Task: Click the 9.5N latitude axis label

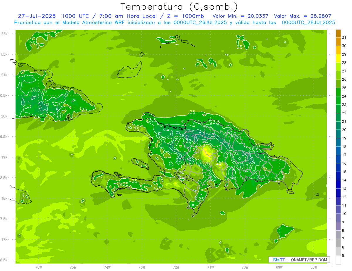Action: click(x=4, y=137)
